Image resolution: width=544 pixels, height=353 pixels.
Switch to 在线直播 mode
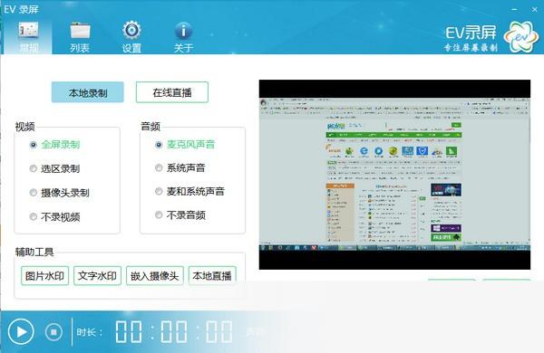pyautogui.click(x=172, y=92)
